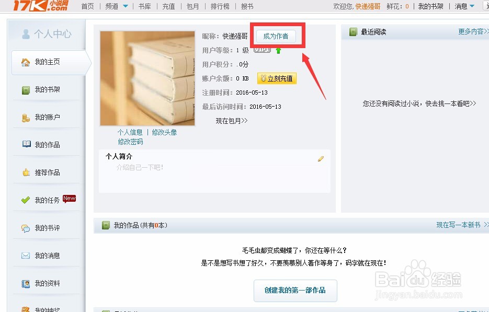Select 我的任务 in sidebar
The image size is (489, 312).
point(46,200)
